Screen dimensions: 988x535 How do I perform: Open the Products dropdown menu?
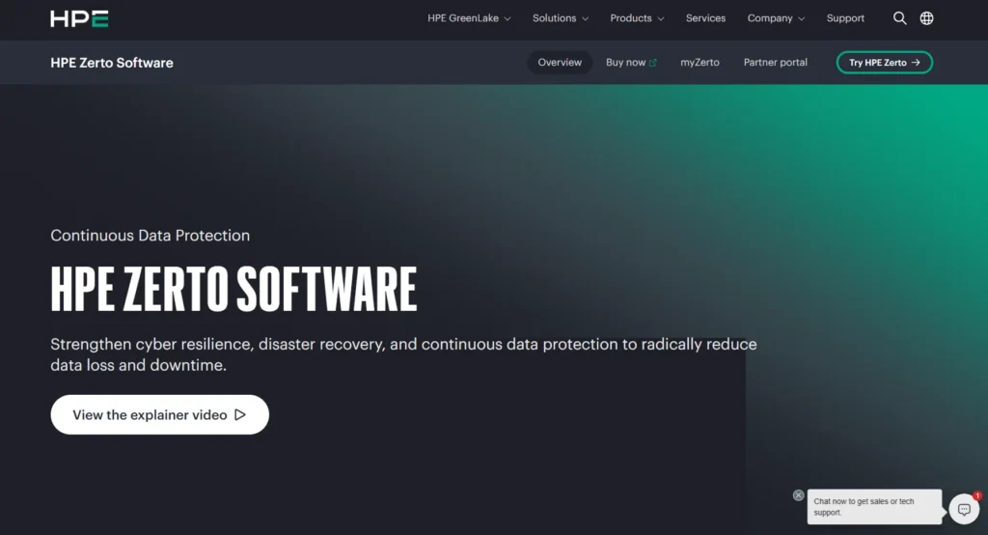click(637, 18)
